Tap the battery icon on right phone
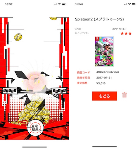The image size is (139, 149). pos(134,4)
